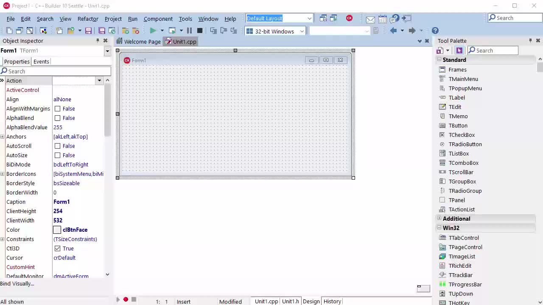Click the Save Desktop layout icon
Viewport: 543px width, 305px height.
point(323,18)
